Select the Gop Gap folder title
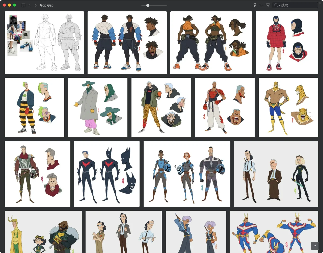The image size is (323, 253). click(47, 5)
